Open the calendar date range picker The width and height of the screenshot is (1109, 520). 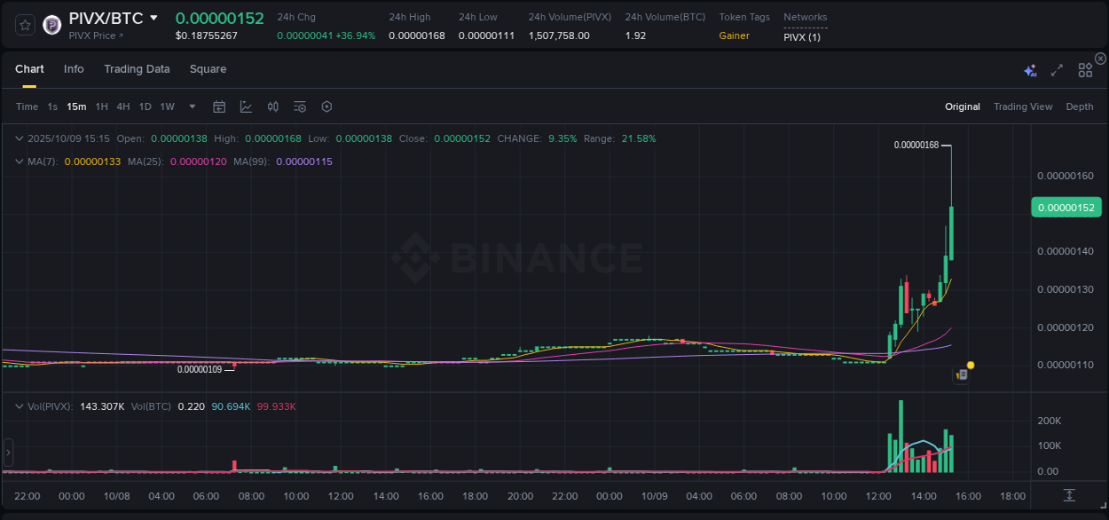click(x=219, y=106)
